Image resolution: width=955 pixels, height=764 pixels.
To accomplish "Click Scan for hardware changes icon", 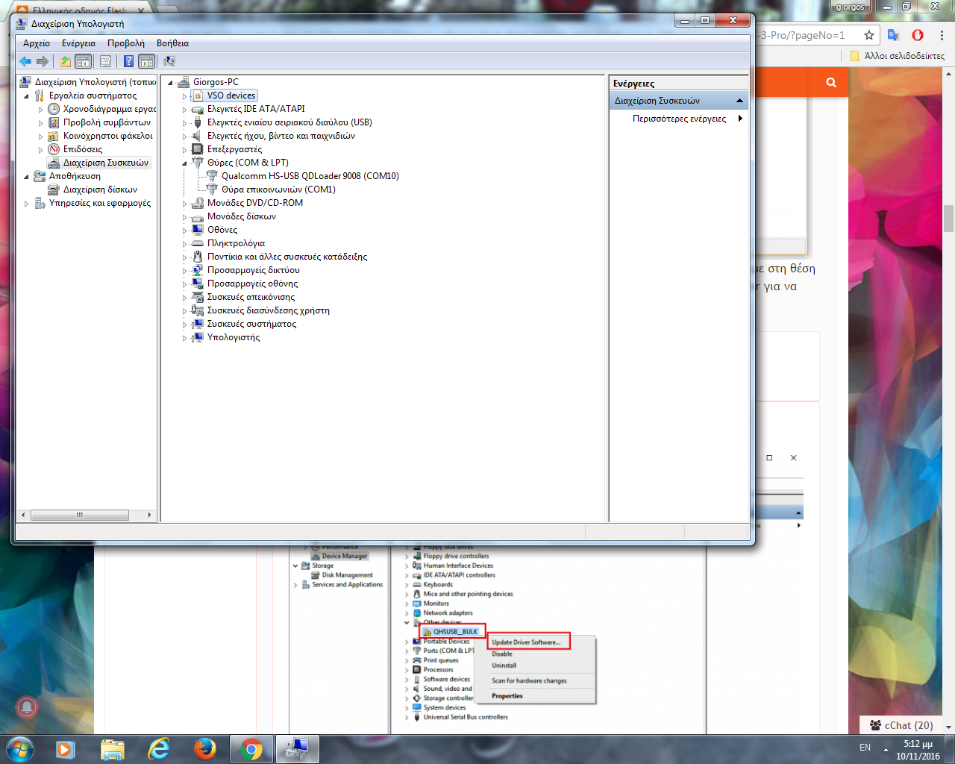I will (169, 61).
